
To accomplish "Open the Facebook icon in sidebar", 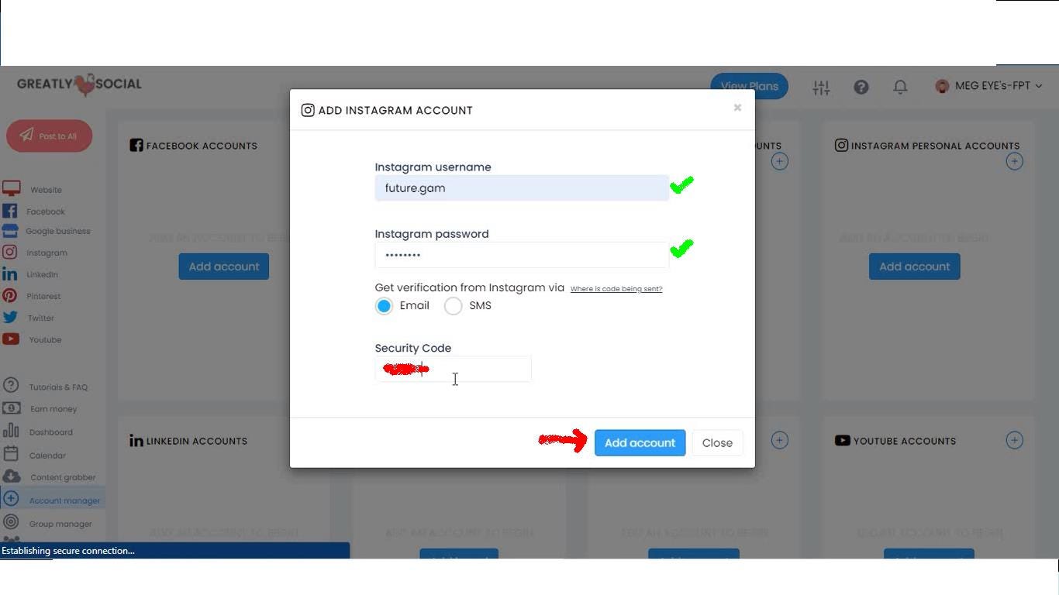I will [9, 211].
